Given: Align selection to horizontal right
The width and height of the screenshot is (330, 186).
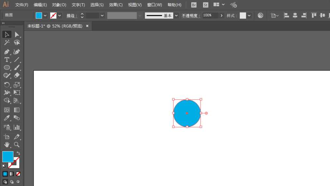Looking at the screenshot, I should 304,15.
